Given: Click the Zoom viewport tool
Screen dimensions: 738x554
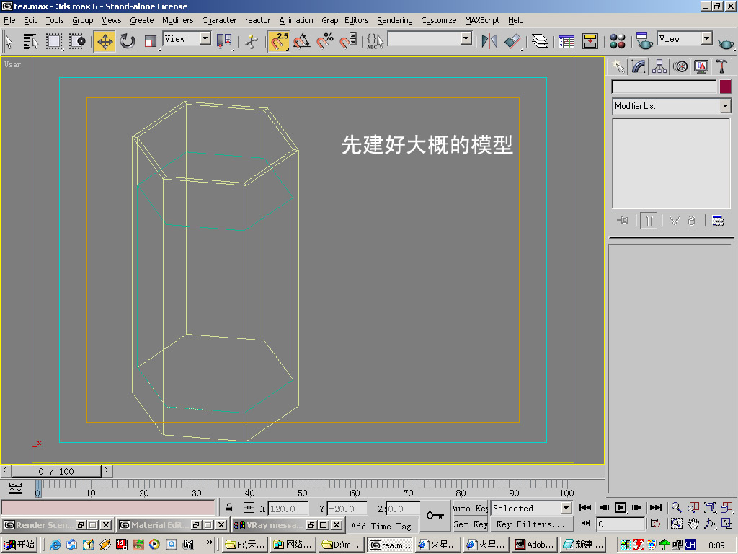Looking at the screenshot, I should (676, 507).
